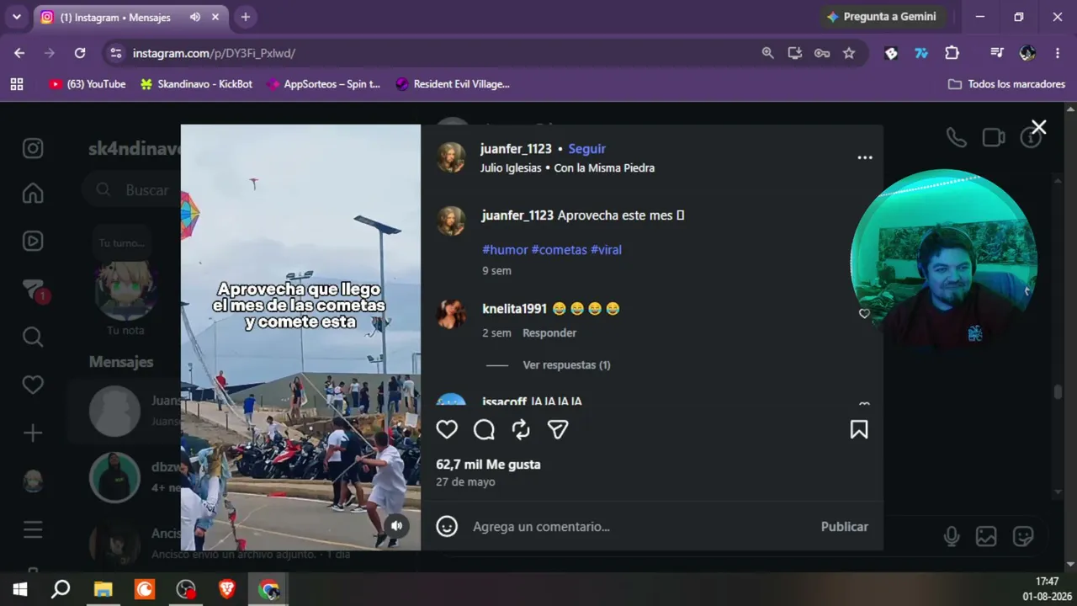
Task: Open Instagram search from the sidebar magnifier
Action: tap(33, 338)
